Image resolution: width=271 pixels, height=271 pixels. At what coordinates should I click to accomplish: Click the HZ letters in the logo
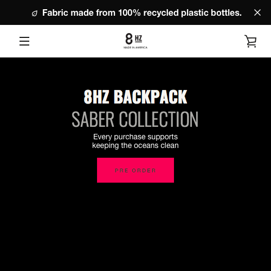pyautogui.click(x=138, y=38)
